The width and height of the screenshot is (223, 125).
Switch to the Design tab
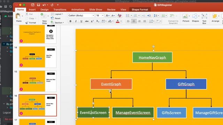coord(45,10)
